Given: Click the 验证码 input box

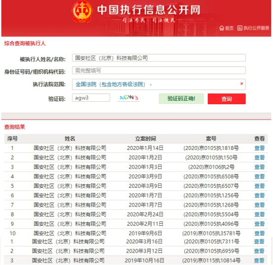Looking at the screenshot, I should (91, 98).
